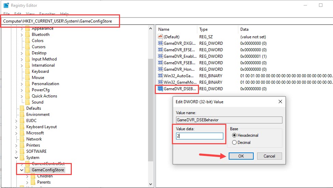
Task: Expand the Keyboard Layout key
Action: coord(16,127)
